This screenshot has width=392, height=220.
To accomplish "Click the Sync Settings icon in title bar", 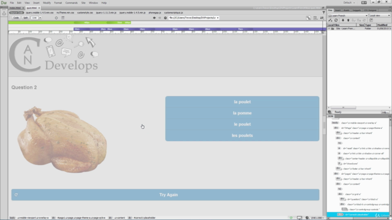I will coord(364,2).
